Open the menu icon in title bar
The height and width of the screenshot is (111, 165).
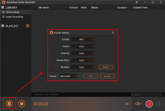click(137, 2)
